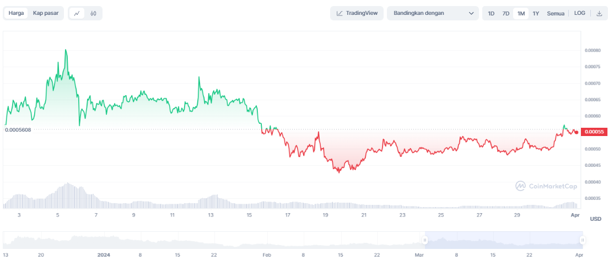Switch to candlestick chart view
The height and width of the screenshot is (266, 614).
93,13
